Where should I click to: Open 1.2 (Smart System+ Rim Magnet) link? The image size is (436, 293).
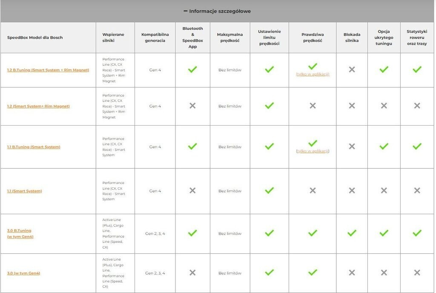tap(38, 106)
